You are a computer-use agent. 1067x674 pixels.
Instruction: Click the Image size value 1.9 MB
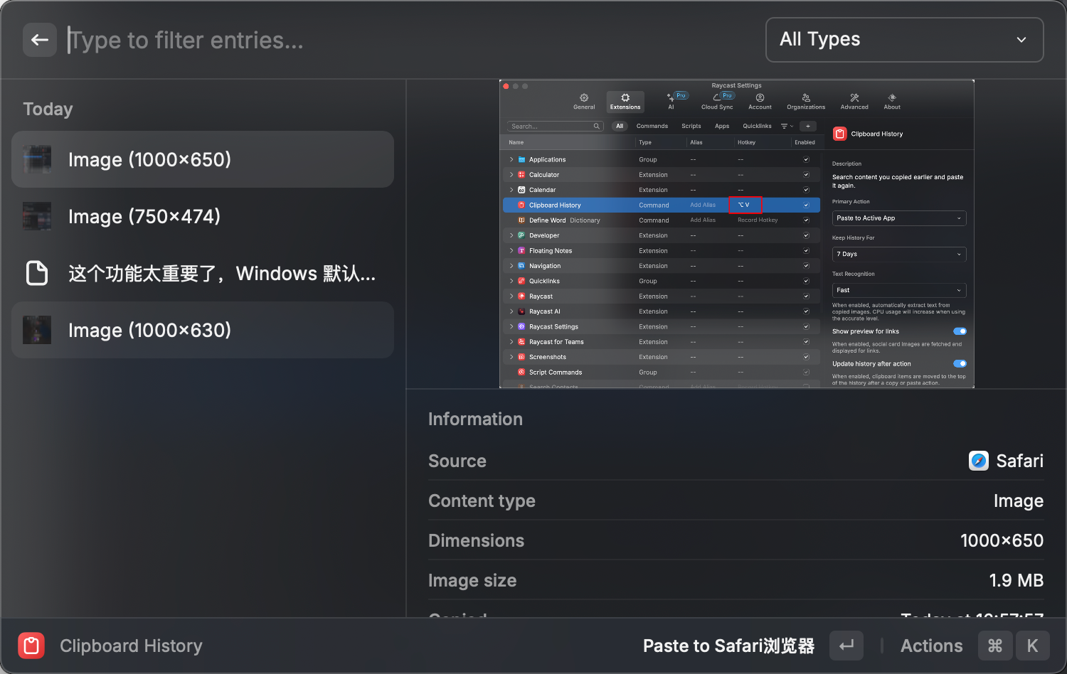click(x=1016, y=580)
